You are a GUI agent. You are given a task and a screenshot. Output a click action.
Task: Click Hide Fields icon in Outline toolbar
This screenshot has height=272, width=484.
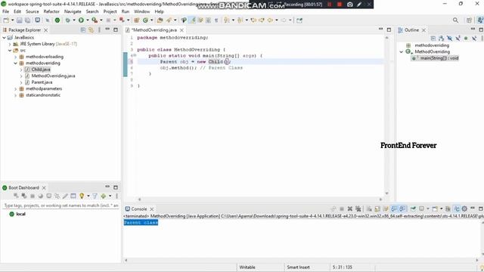pos(449,39)
